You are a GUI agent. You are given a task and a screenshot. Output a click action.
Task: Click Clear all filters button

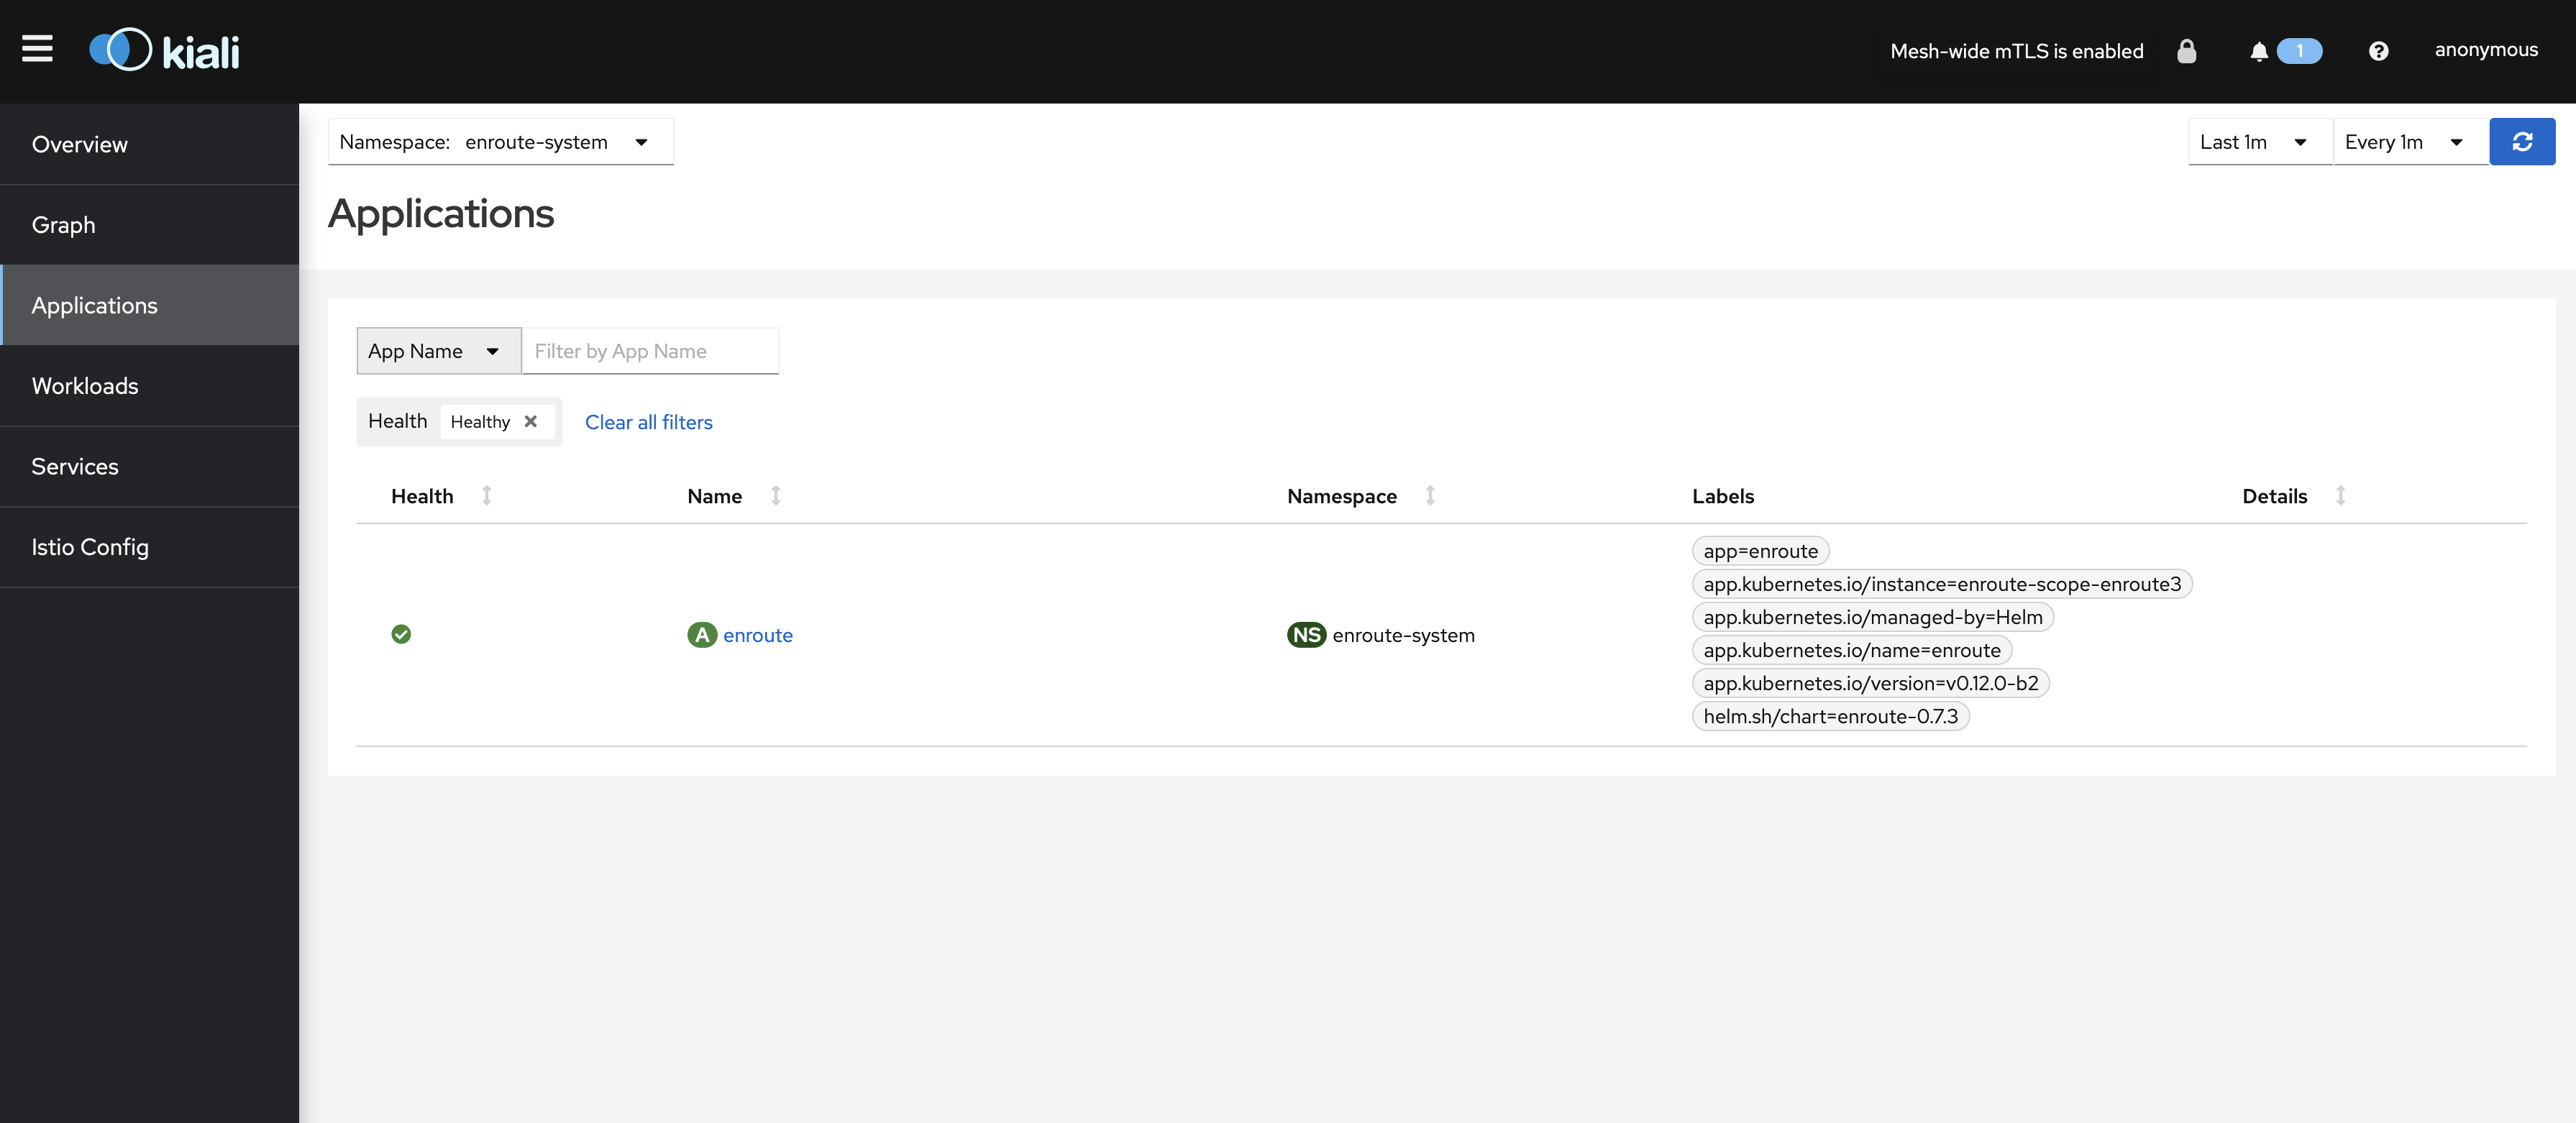pyautogui.click(x=649, y=422)
